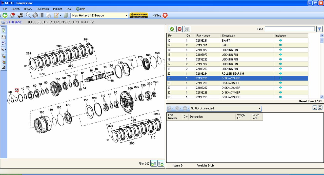Click the hatched pattern tool icon
This screenshot has width=324, height=175.
pyautogui.click(x=4, y=67)
